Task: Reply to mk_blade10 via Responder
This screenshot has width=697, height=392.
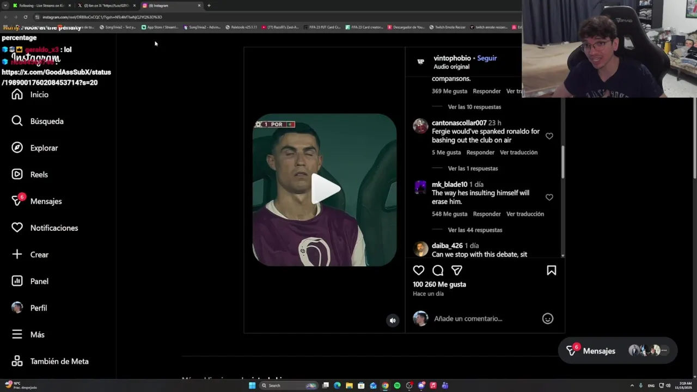Action: pos(487,214)
